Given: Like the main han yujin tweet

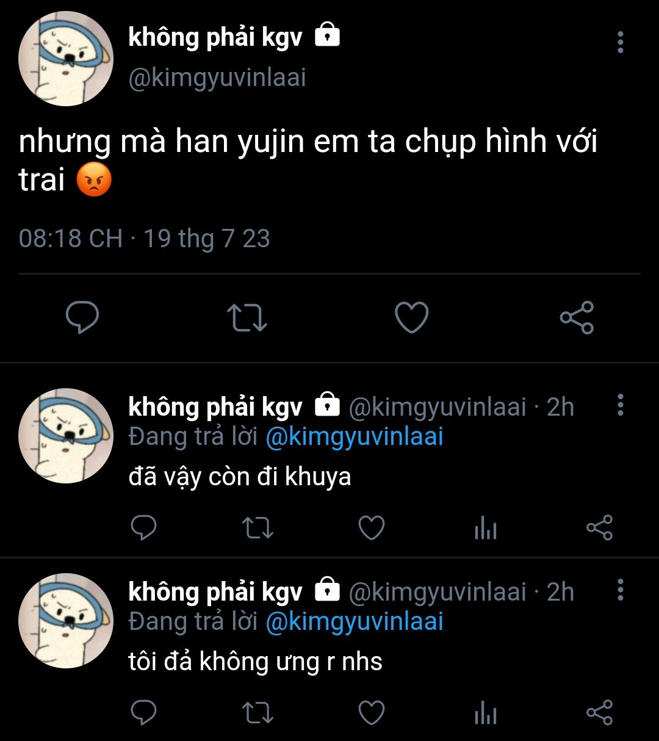Looking at the screenshot, I should point(412,318).
